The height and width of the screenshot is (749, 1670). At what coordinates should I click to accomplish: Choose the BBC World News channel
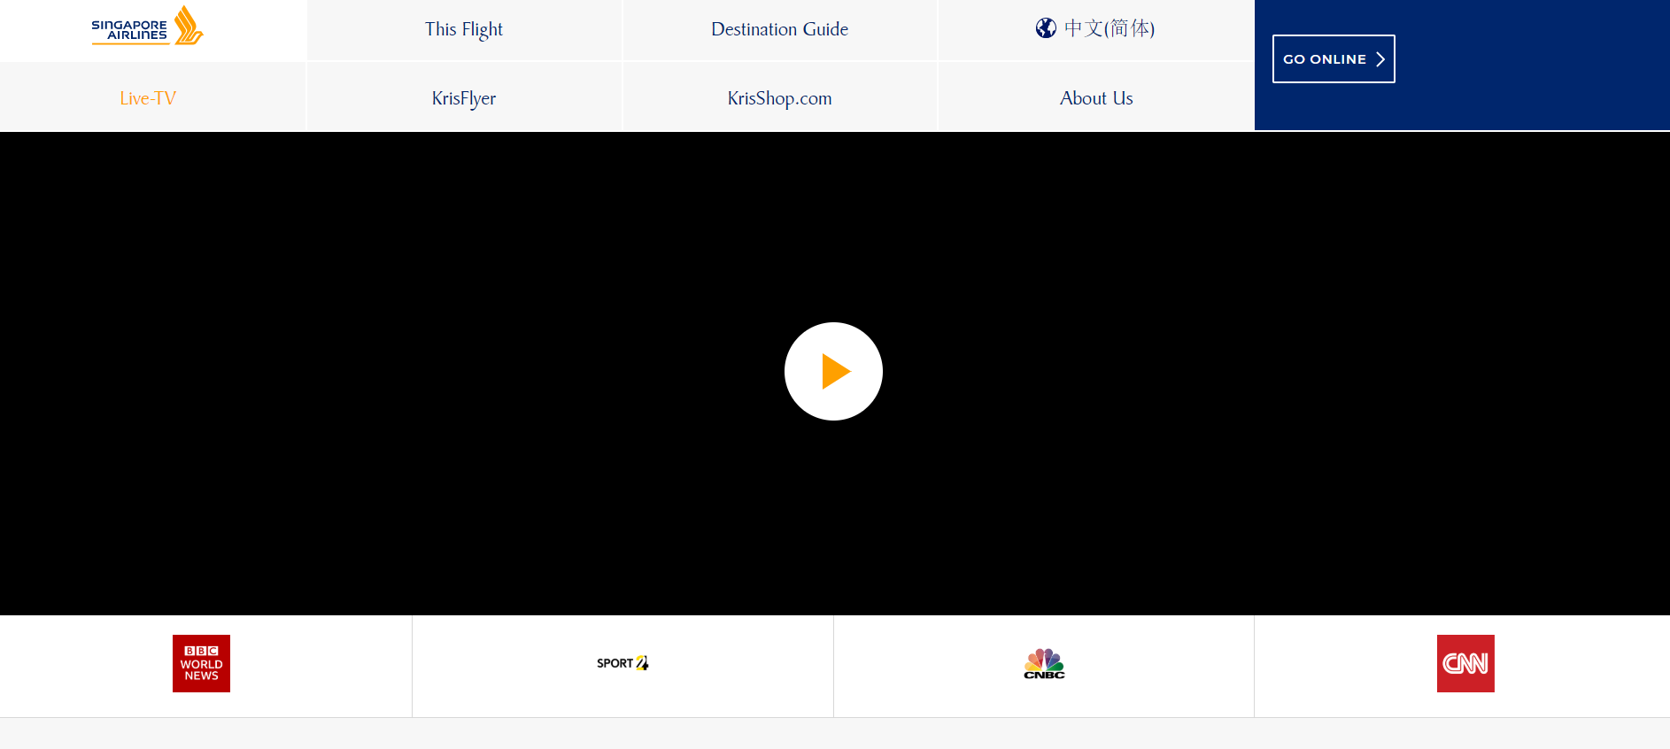(201, 663)
